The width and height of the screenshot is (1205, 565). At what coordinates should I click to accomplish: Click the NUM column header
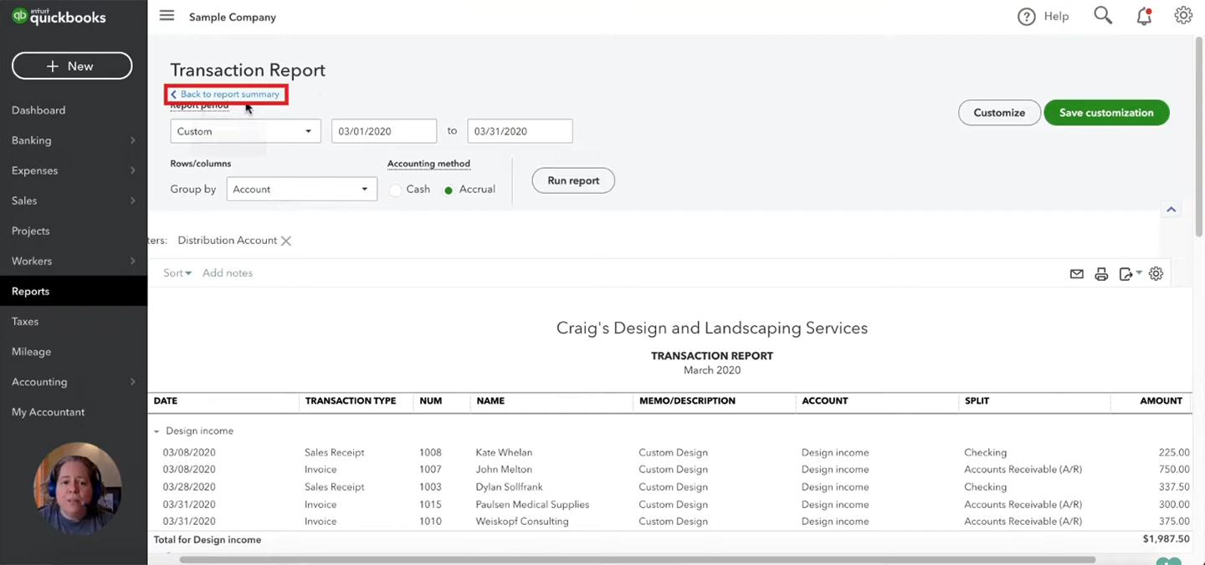(431, 401)
